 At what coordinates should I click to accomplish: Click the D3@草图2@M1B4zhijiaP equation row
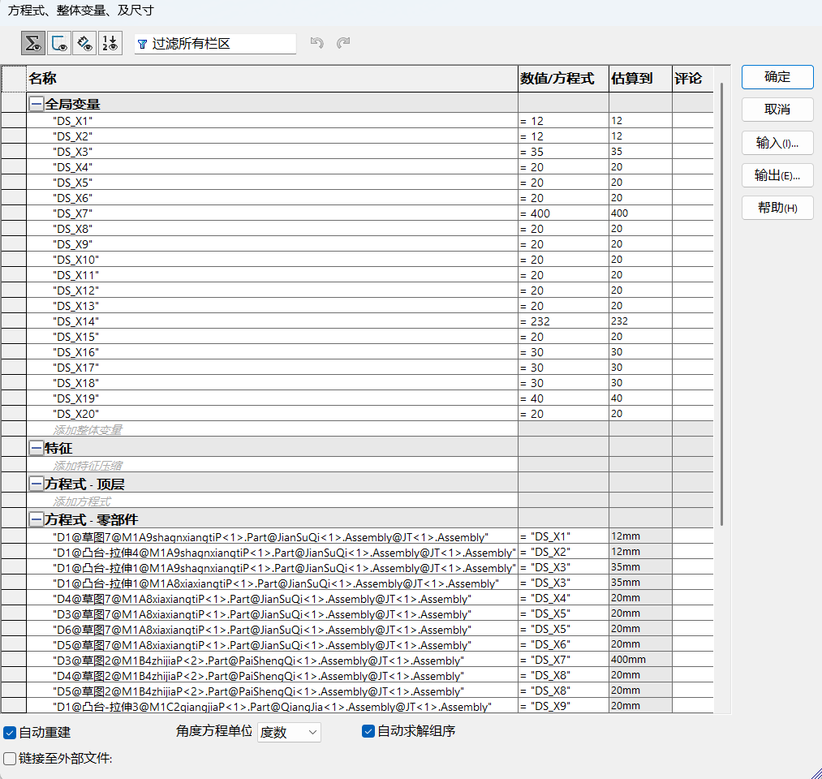pos(272,661)
